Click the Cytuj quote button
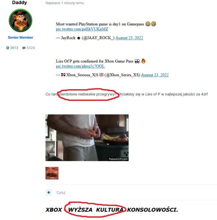Image resolution: width=217 pixels, height=220 pixels. (61, 193)
